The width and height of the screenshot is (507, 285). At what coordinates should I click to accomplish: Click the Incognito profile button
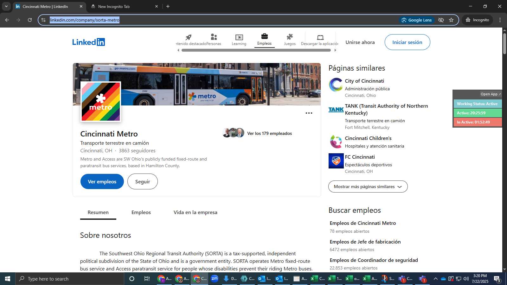(478, 20)
